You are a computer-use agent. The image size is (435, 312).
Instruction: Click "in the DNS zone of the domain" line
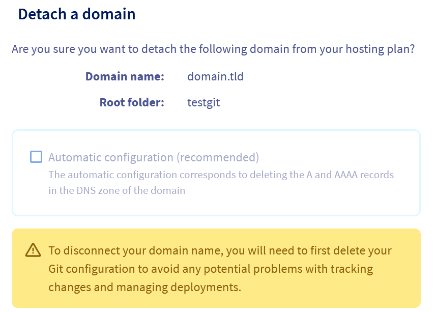[117, 191]
